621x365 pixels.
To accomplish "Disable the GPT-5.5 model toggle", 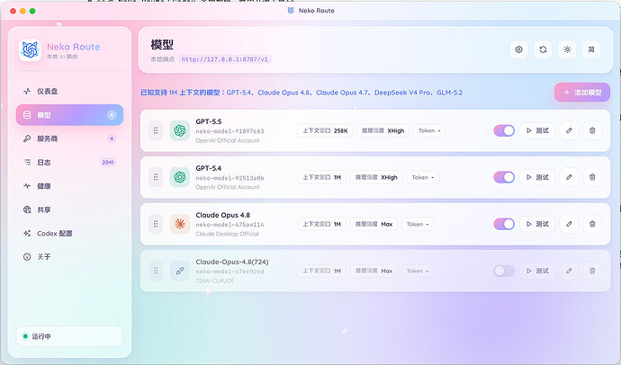I will point(504,130).
